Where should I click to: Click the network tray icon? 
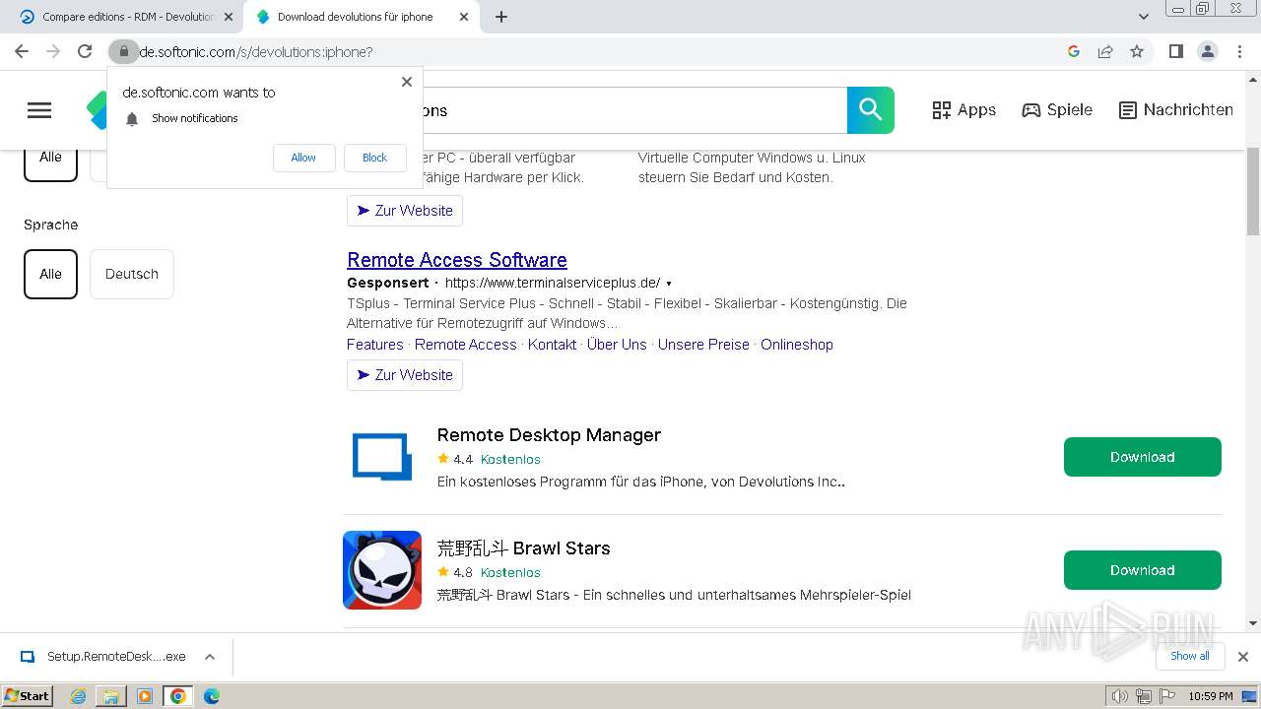pos(1144,696)
